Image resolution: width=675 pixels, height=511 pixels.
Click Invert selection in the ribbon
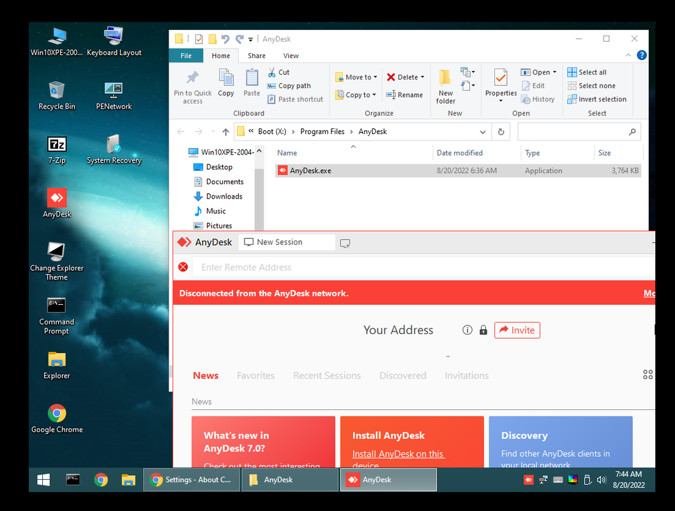(596, 99)
